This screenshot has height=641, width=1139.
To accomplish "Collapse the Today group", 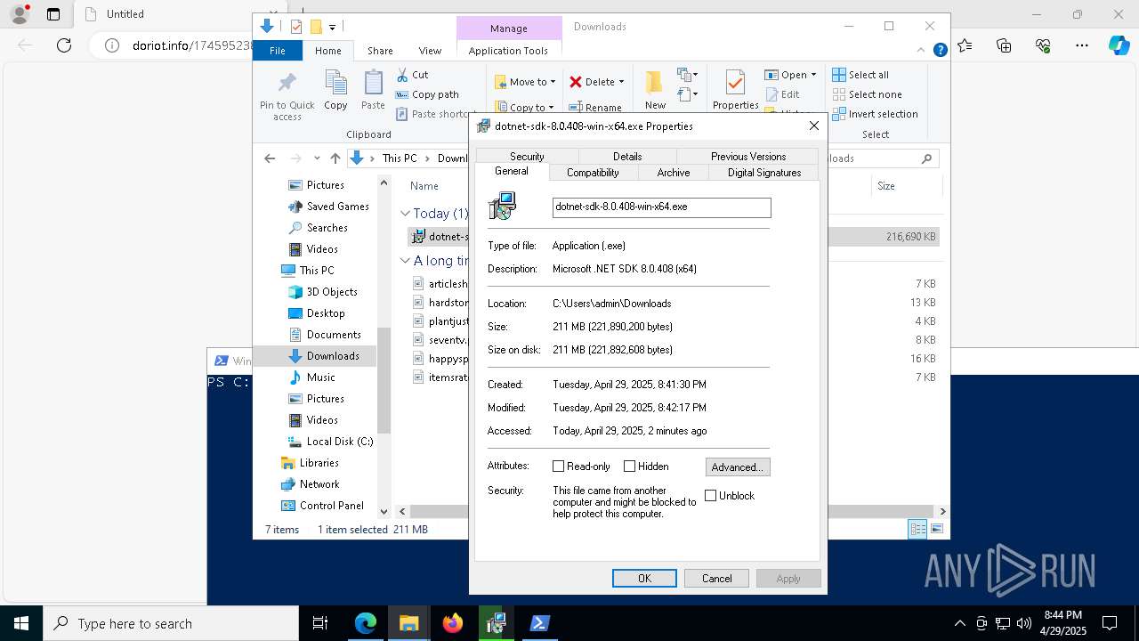I will tap(405, 214).
